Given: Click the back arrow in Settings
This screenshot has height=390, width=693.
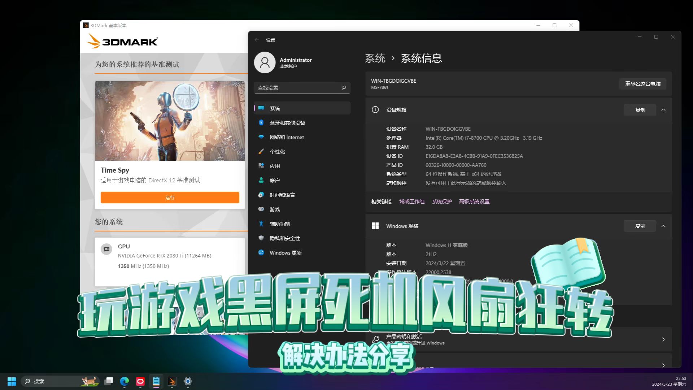Looking at the screenshot, I should click(x=257, y=40).
